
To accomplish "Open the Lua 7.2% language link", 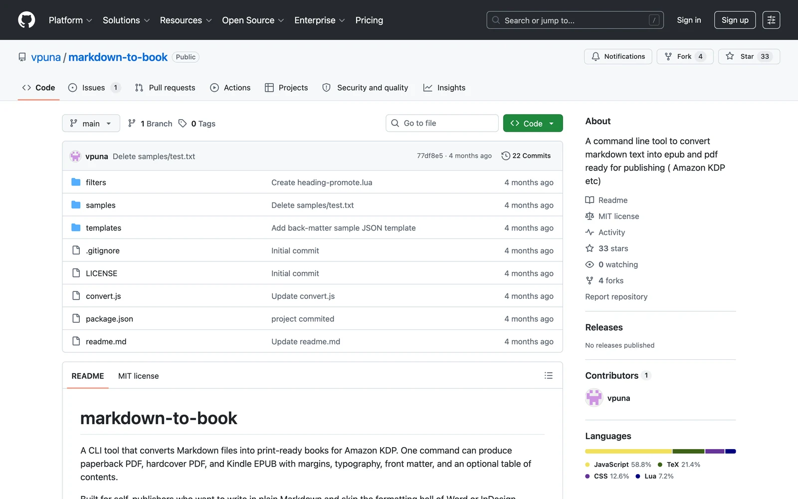I will (654, 476).
